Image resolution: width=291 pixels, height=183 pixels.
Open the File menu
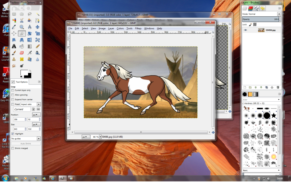(70, 28)
